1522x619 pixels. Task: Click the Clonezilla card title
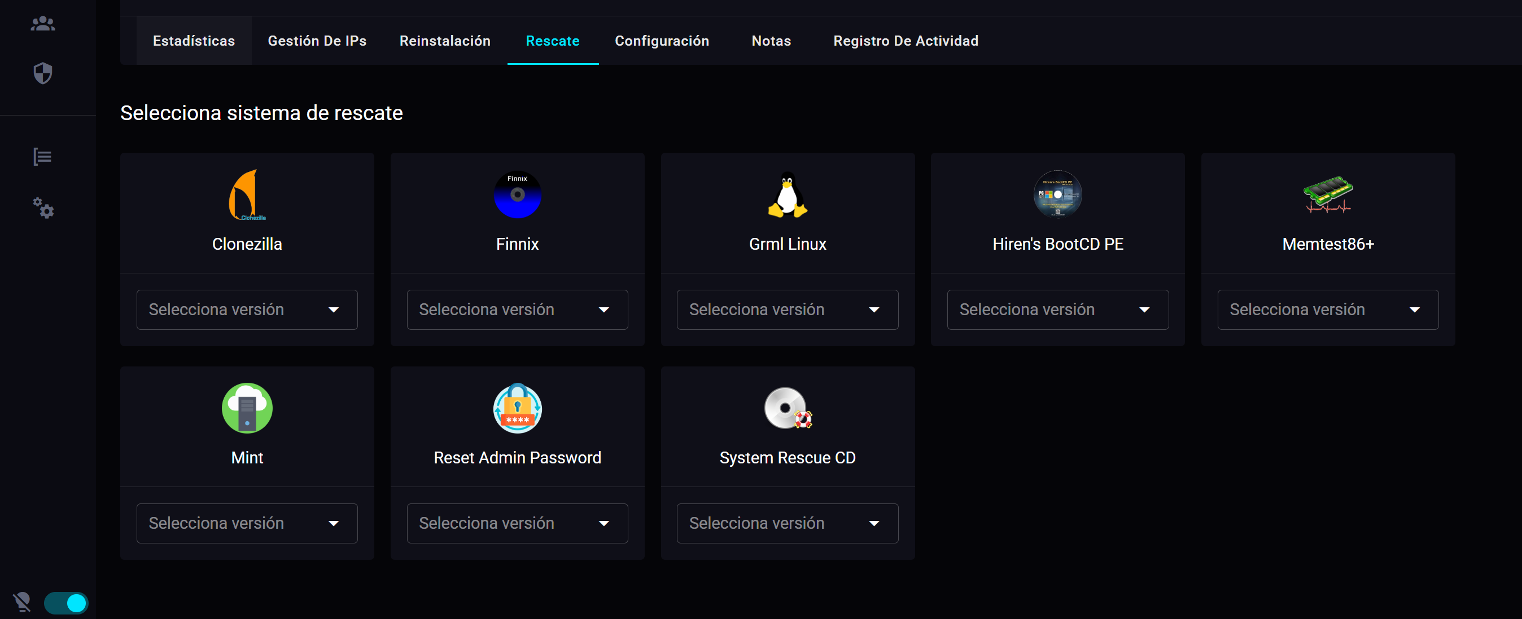pyautogui.click(x=247, y=244)
